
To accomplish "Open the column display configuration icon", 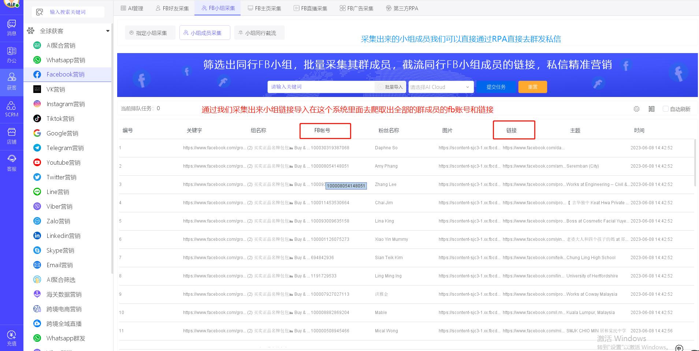I will point(651,109).
